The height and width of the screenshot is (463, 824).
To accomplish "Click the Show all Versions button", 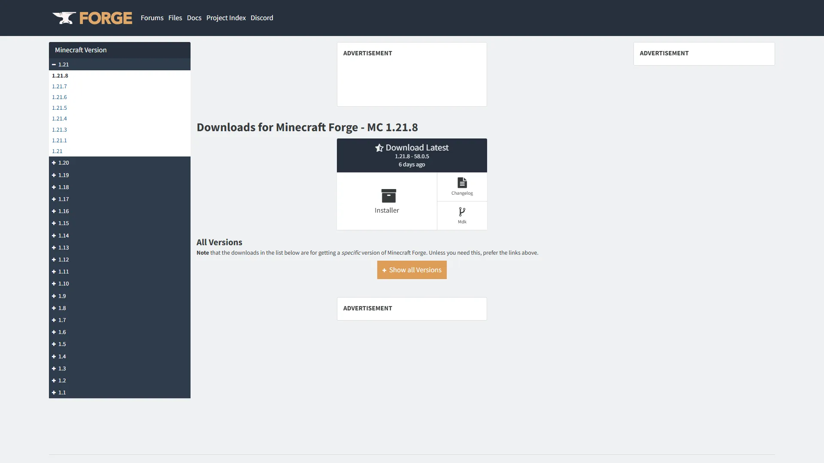I will [412, 270].
